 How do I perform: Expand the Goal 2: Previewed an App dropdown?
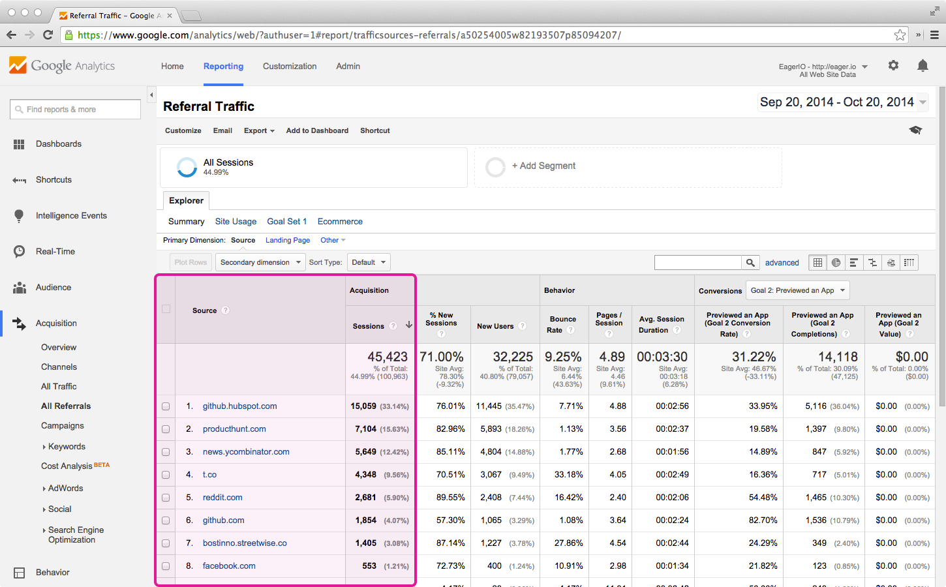[x=797, y=290]
